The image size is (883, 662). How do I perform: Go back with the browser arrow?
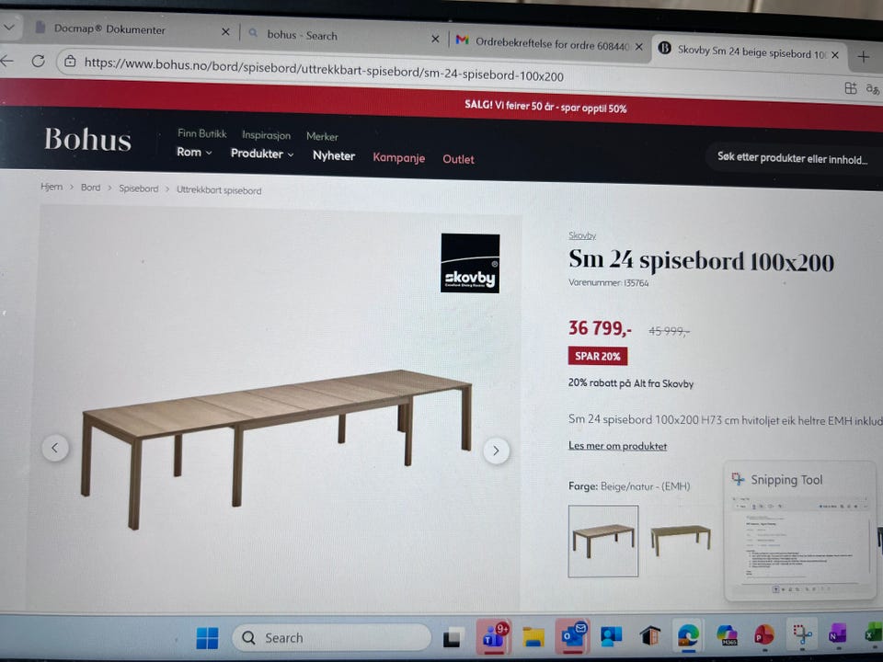coord(6,61)
